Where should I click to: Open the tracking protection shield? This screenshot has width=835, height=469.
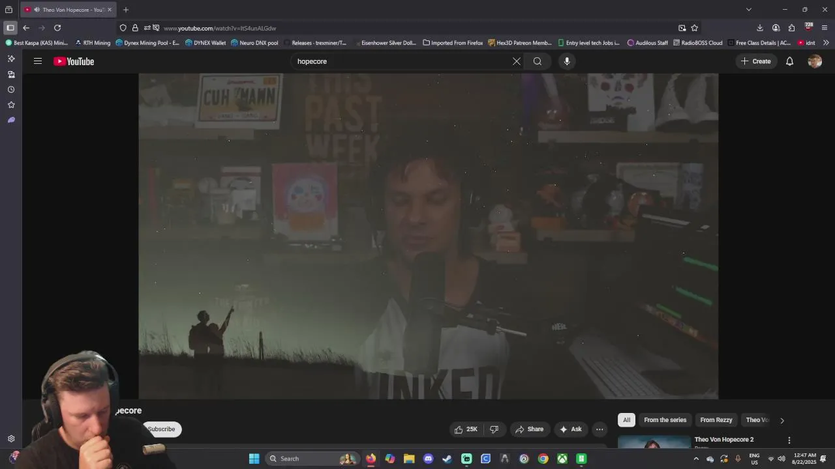123,28
